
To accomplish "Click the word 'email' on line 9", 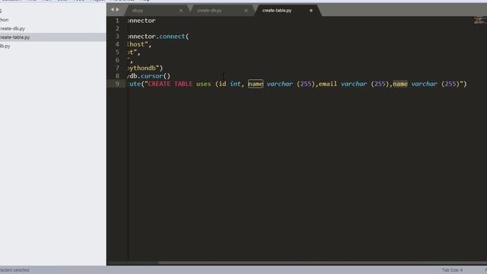I will 328,84.
